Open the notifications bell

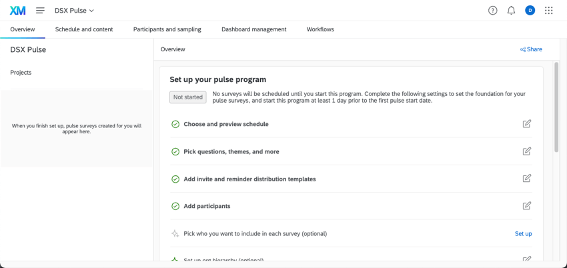point(511,11)
